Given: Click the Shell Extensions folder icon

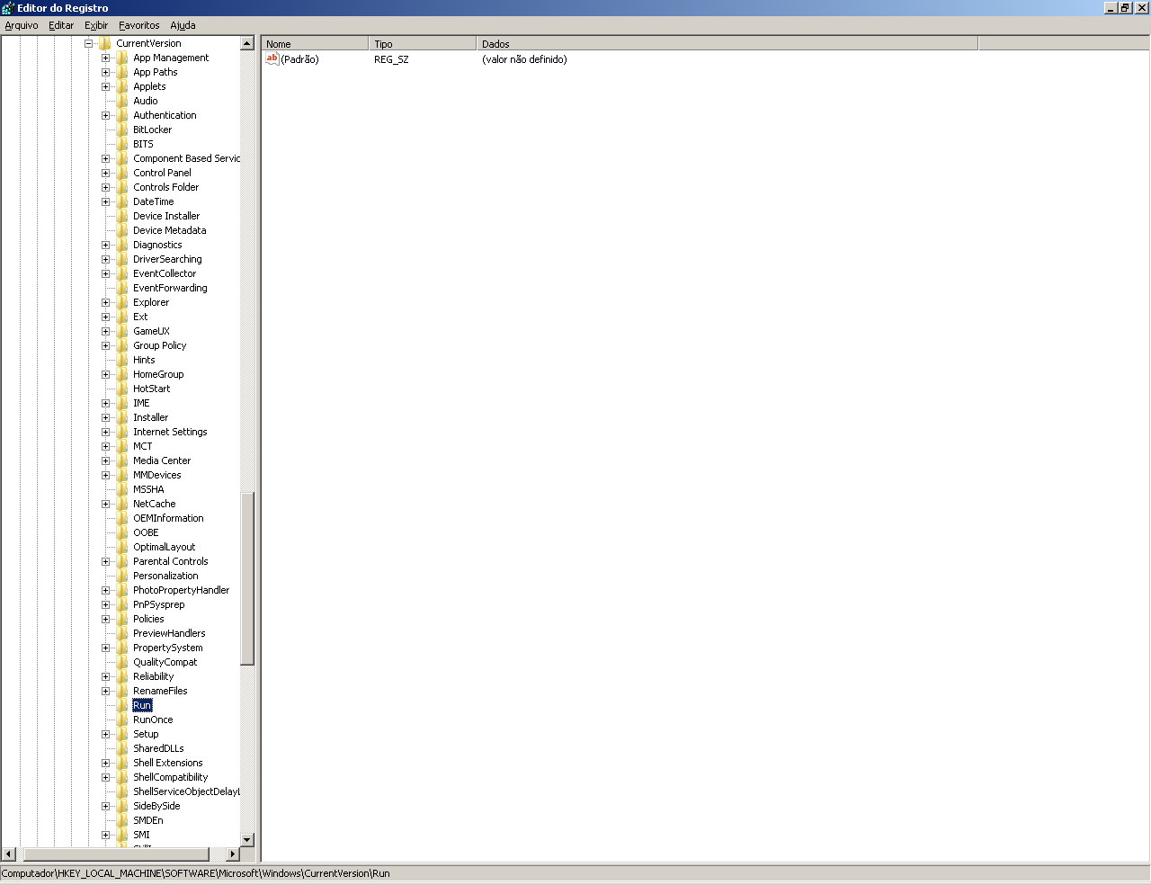Looking at the screenshot, I should click(122, 763).
